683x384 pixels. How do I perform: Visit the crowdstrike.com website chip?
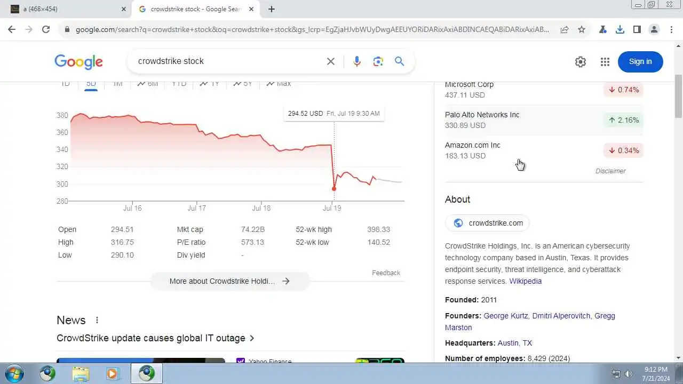coord(487,223)
